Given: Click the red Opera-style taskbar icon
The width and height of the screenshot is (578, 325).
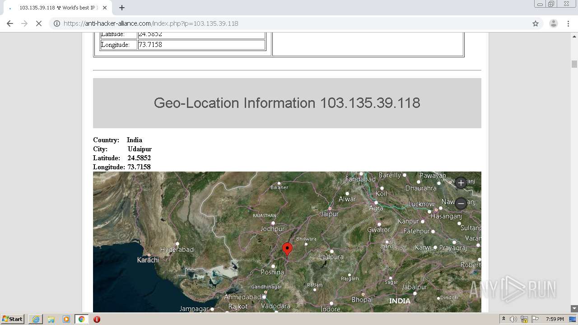Looking at the screenshot, I should click(97, 319).
